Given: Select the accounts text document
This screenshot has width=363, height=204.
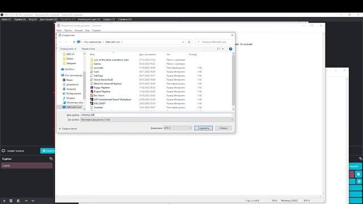Looking at the screenshot, I should point(96,68).
